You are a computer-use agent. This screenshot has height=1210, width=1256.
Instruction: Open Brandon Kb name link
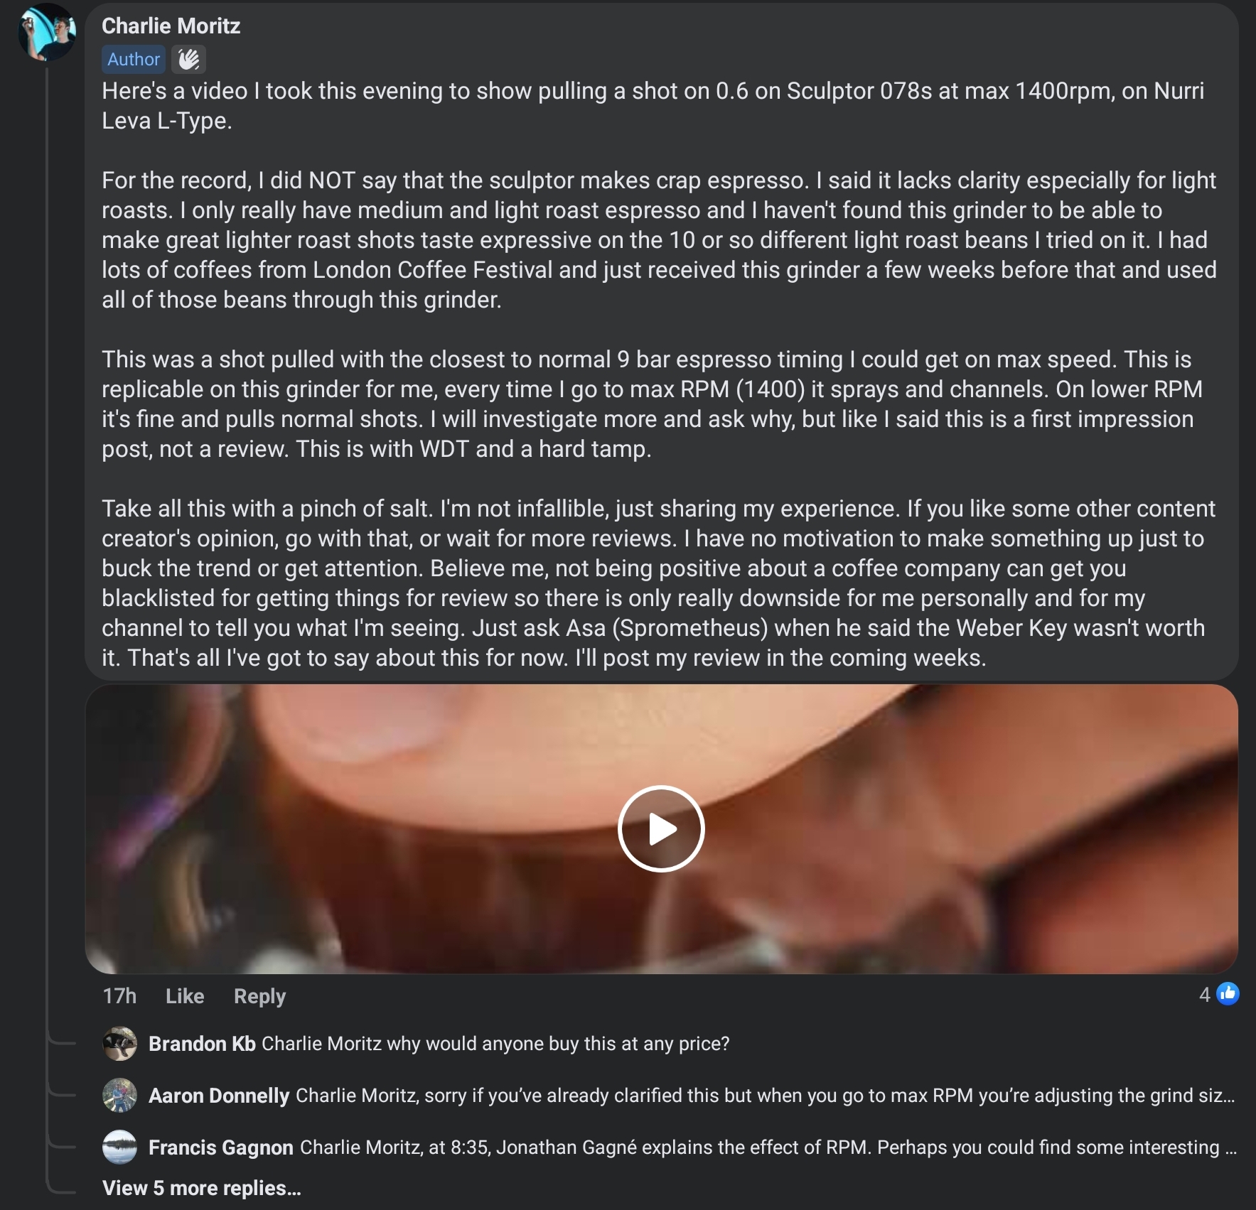click(x=202, y=1044)
